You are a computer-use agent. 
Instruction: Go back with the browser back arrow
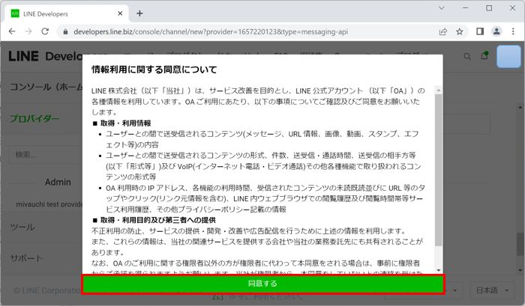[x=12, y=31]
